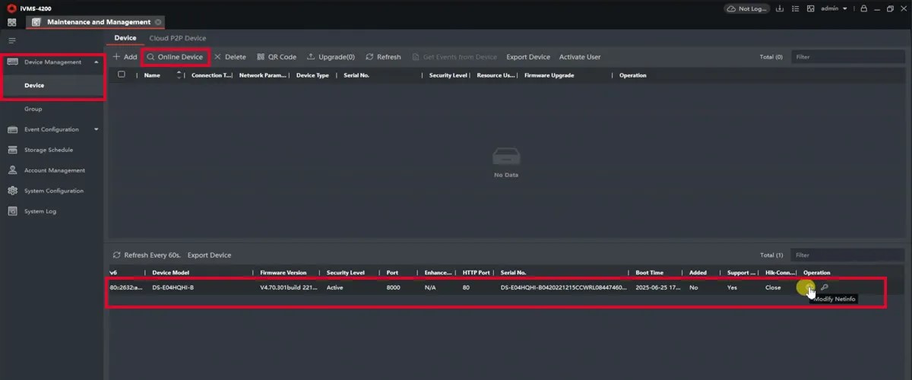Viewport: 912px width, 380px height.
Task: Switch to the Device tab
Action: pyautogui.click(x=125, y=38)
